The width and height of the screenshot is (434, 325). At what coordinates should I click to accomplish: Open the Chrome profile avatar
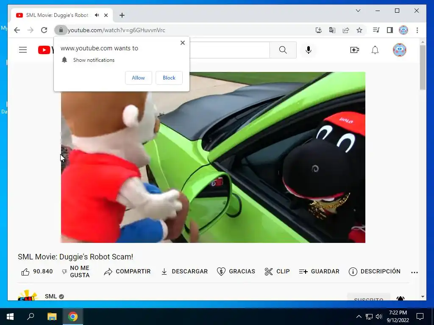pos(403,30)
